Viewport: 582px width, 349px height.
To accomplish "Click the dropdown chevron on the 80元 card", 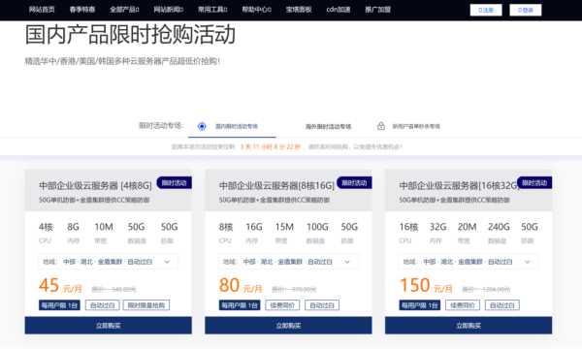I will pos(347,262).
